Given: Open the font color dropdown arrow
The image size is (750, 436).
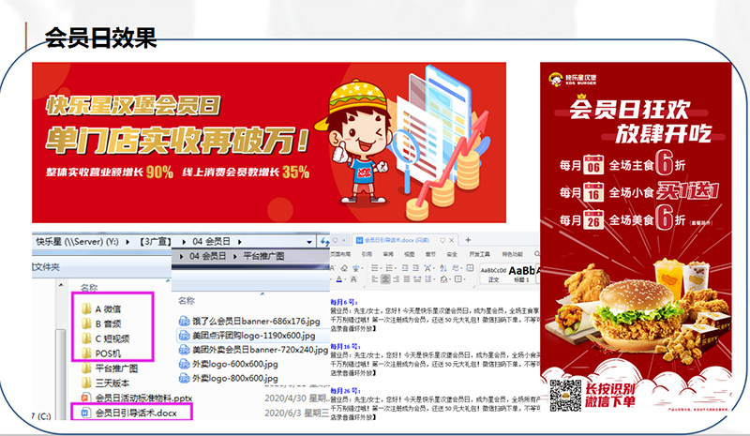Looking at the screenshot, I should (345, 279).
